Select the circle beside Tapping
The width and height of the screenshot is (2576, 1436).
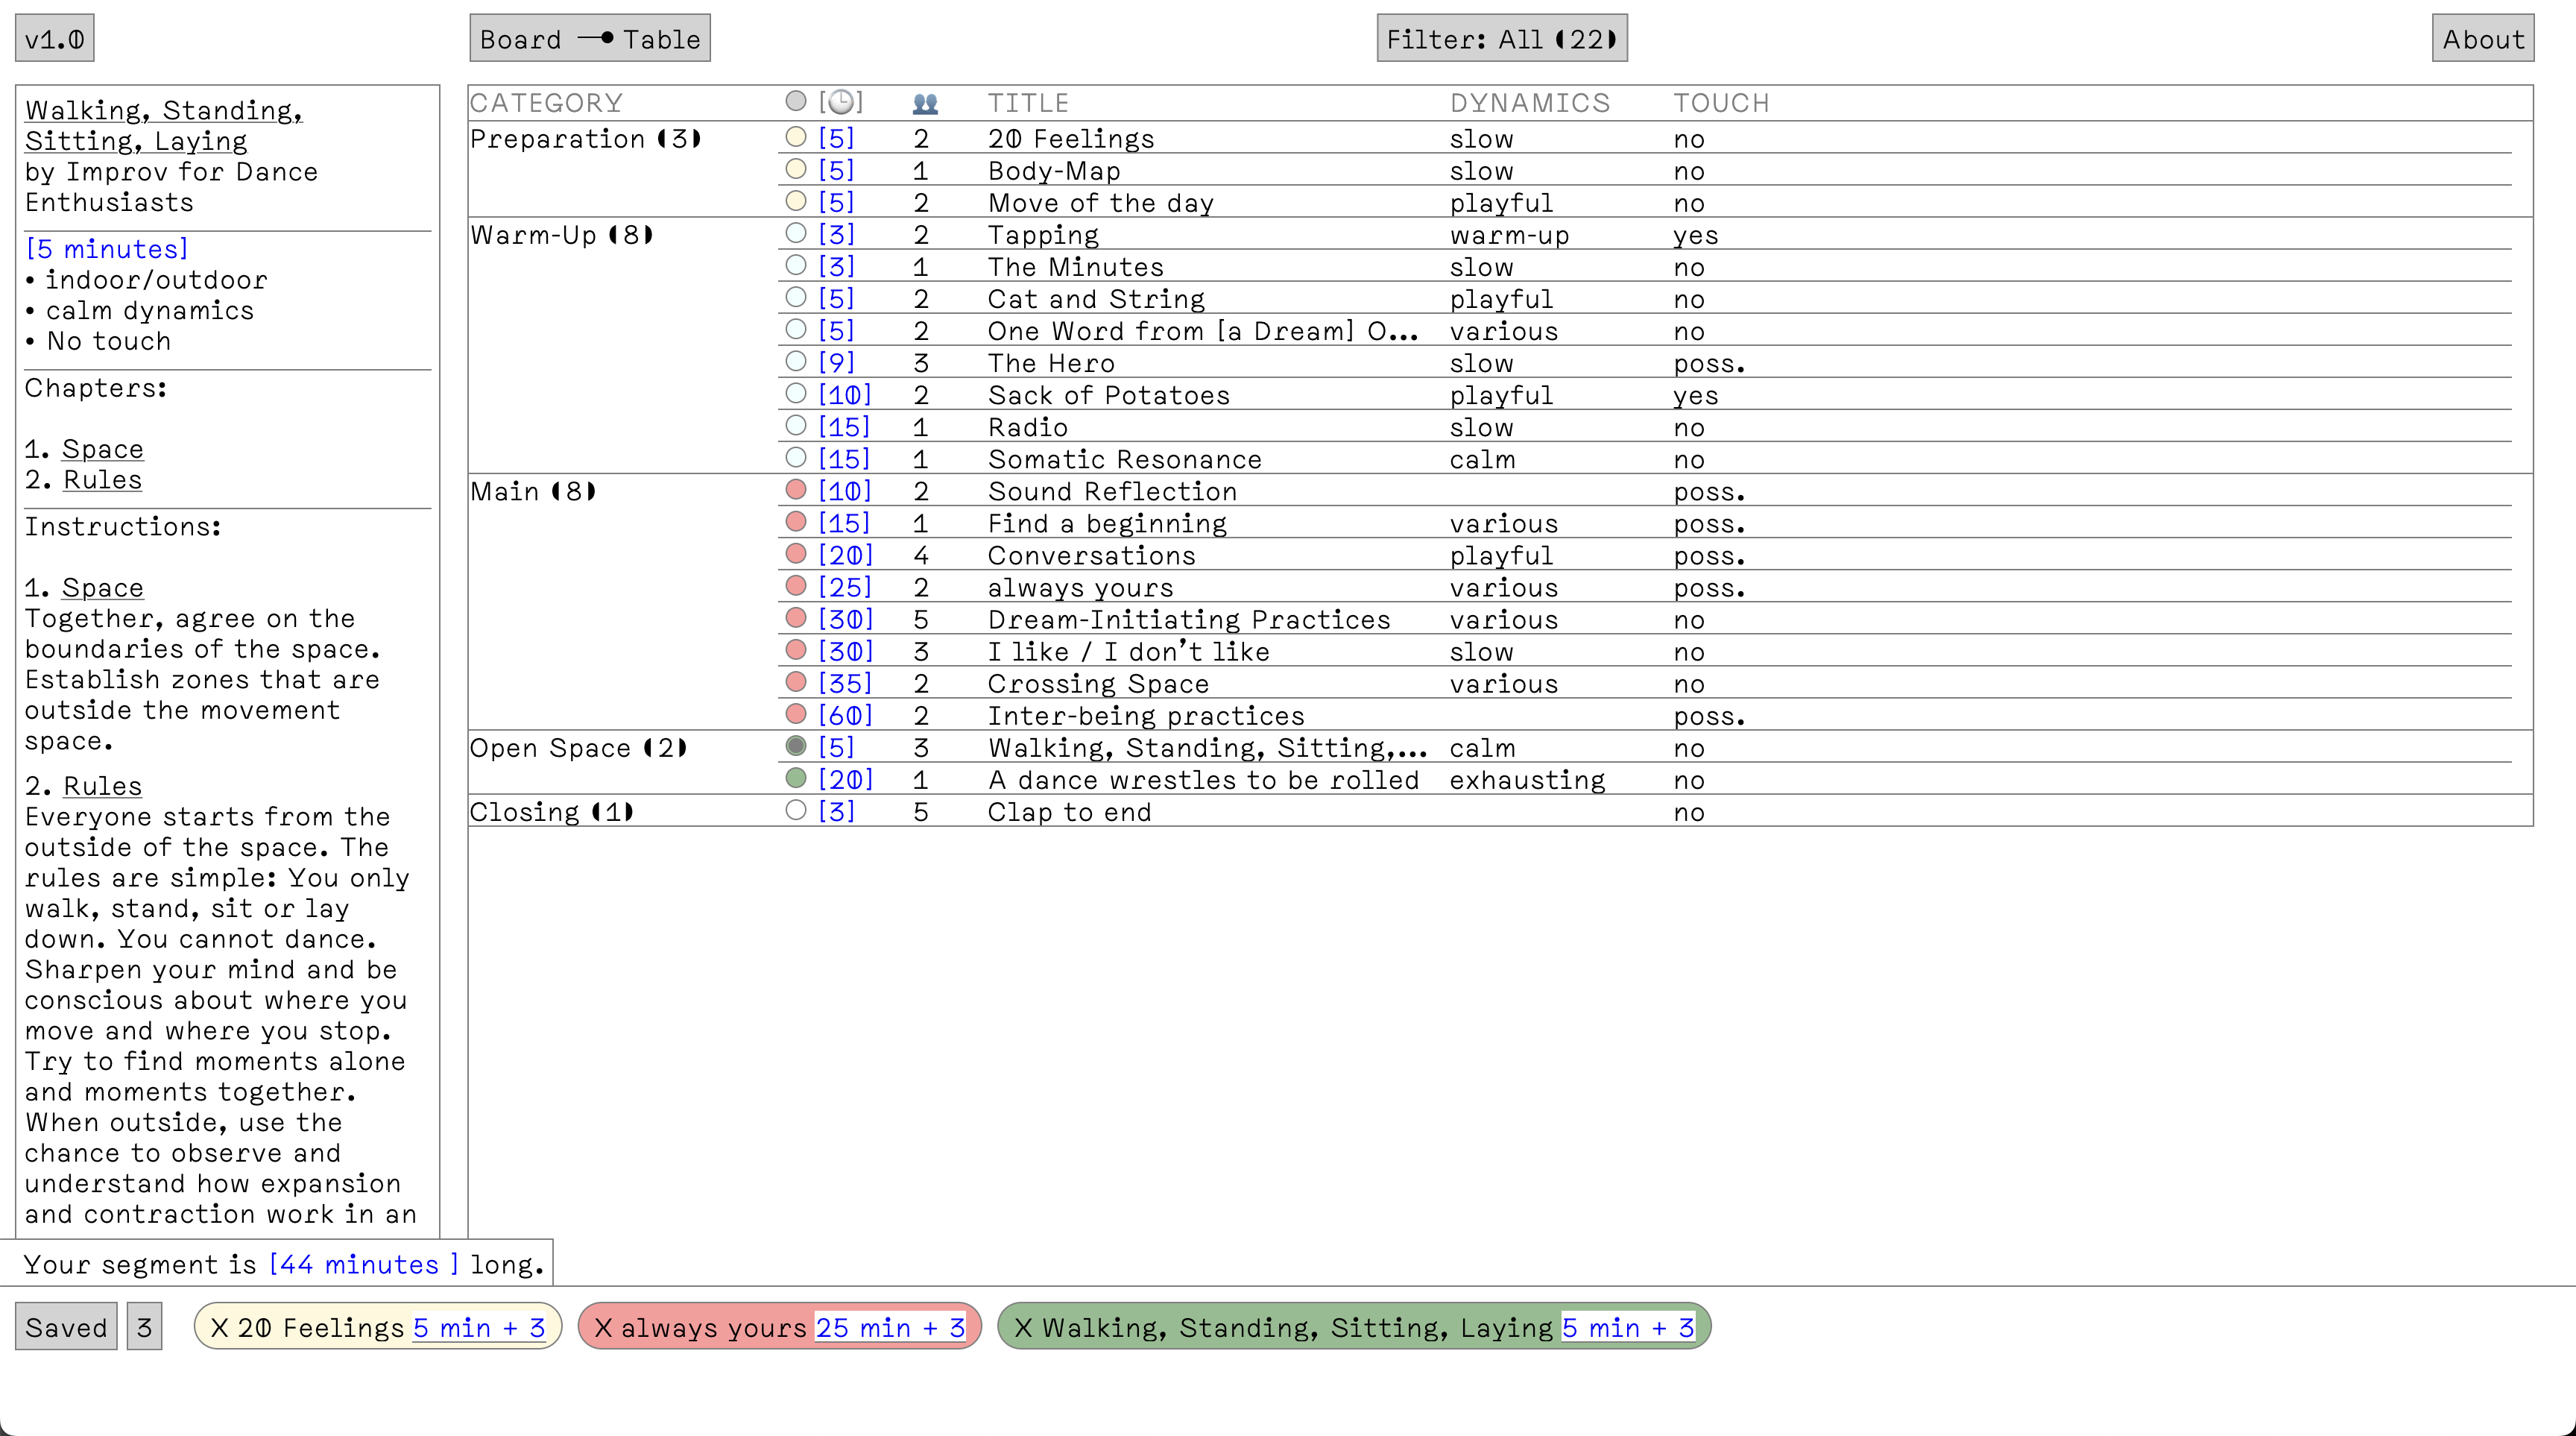coord(796,234)
